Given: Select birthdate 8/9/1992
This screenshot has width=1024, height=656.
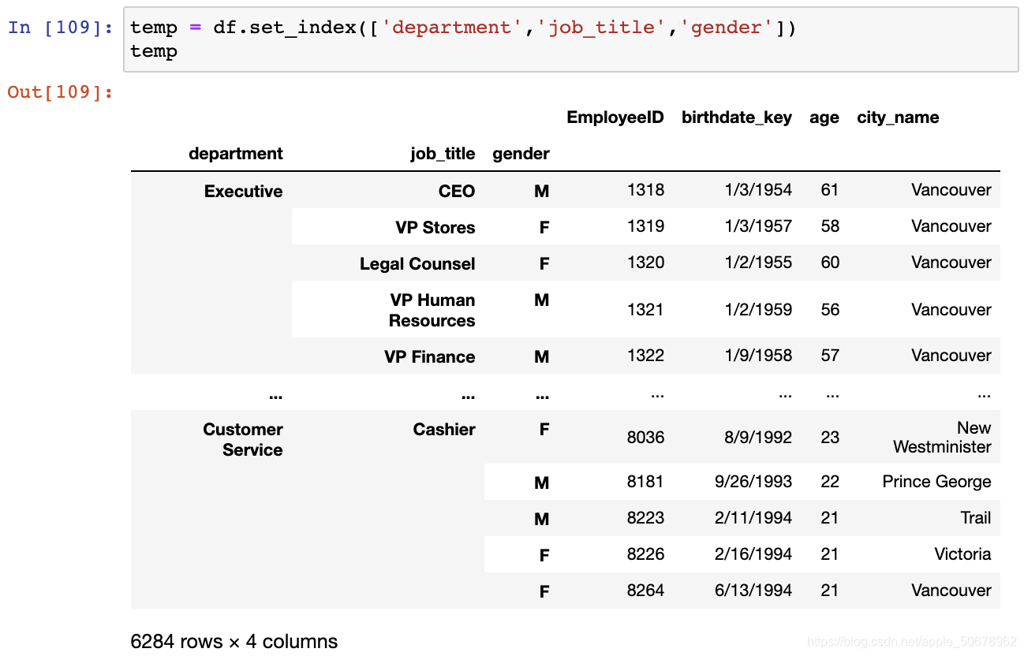Looking at the screenshot, I should (758, 438).
